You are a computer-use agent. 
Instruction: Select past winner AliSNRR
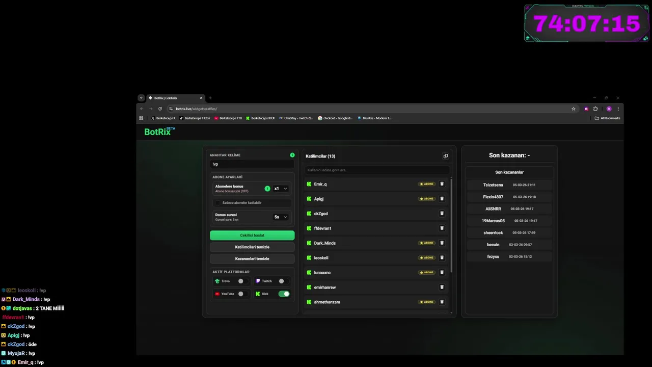click(x=509, y=208)
